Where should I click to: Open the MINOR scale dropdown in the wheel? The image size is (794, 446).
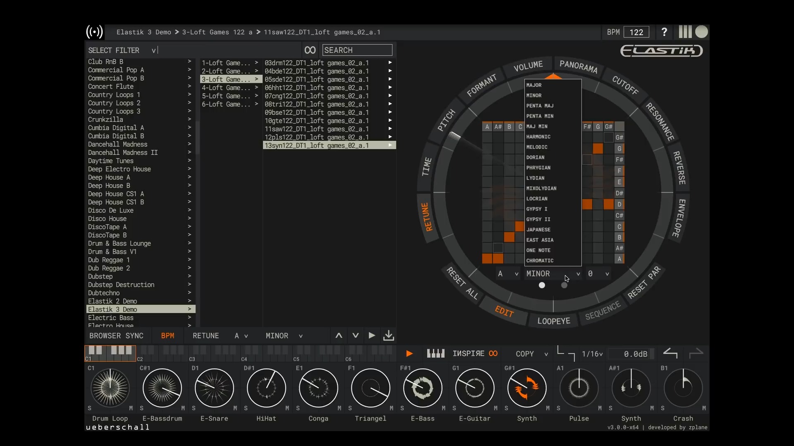pyautogui.click(x=553, y=274)
